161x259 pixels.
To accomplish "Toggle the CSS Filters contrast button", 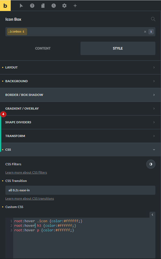I will 151,164.
